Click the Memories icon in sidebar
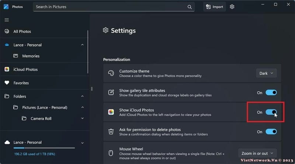295x164 pixels. [x=16, y=56]
